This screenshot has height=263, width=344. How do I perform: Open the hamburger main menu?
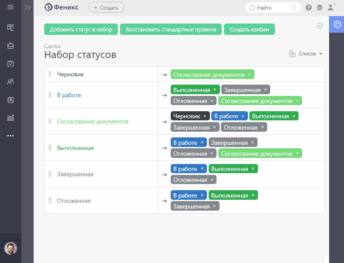10,7
